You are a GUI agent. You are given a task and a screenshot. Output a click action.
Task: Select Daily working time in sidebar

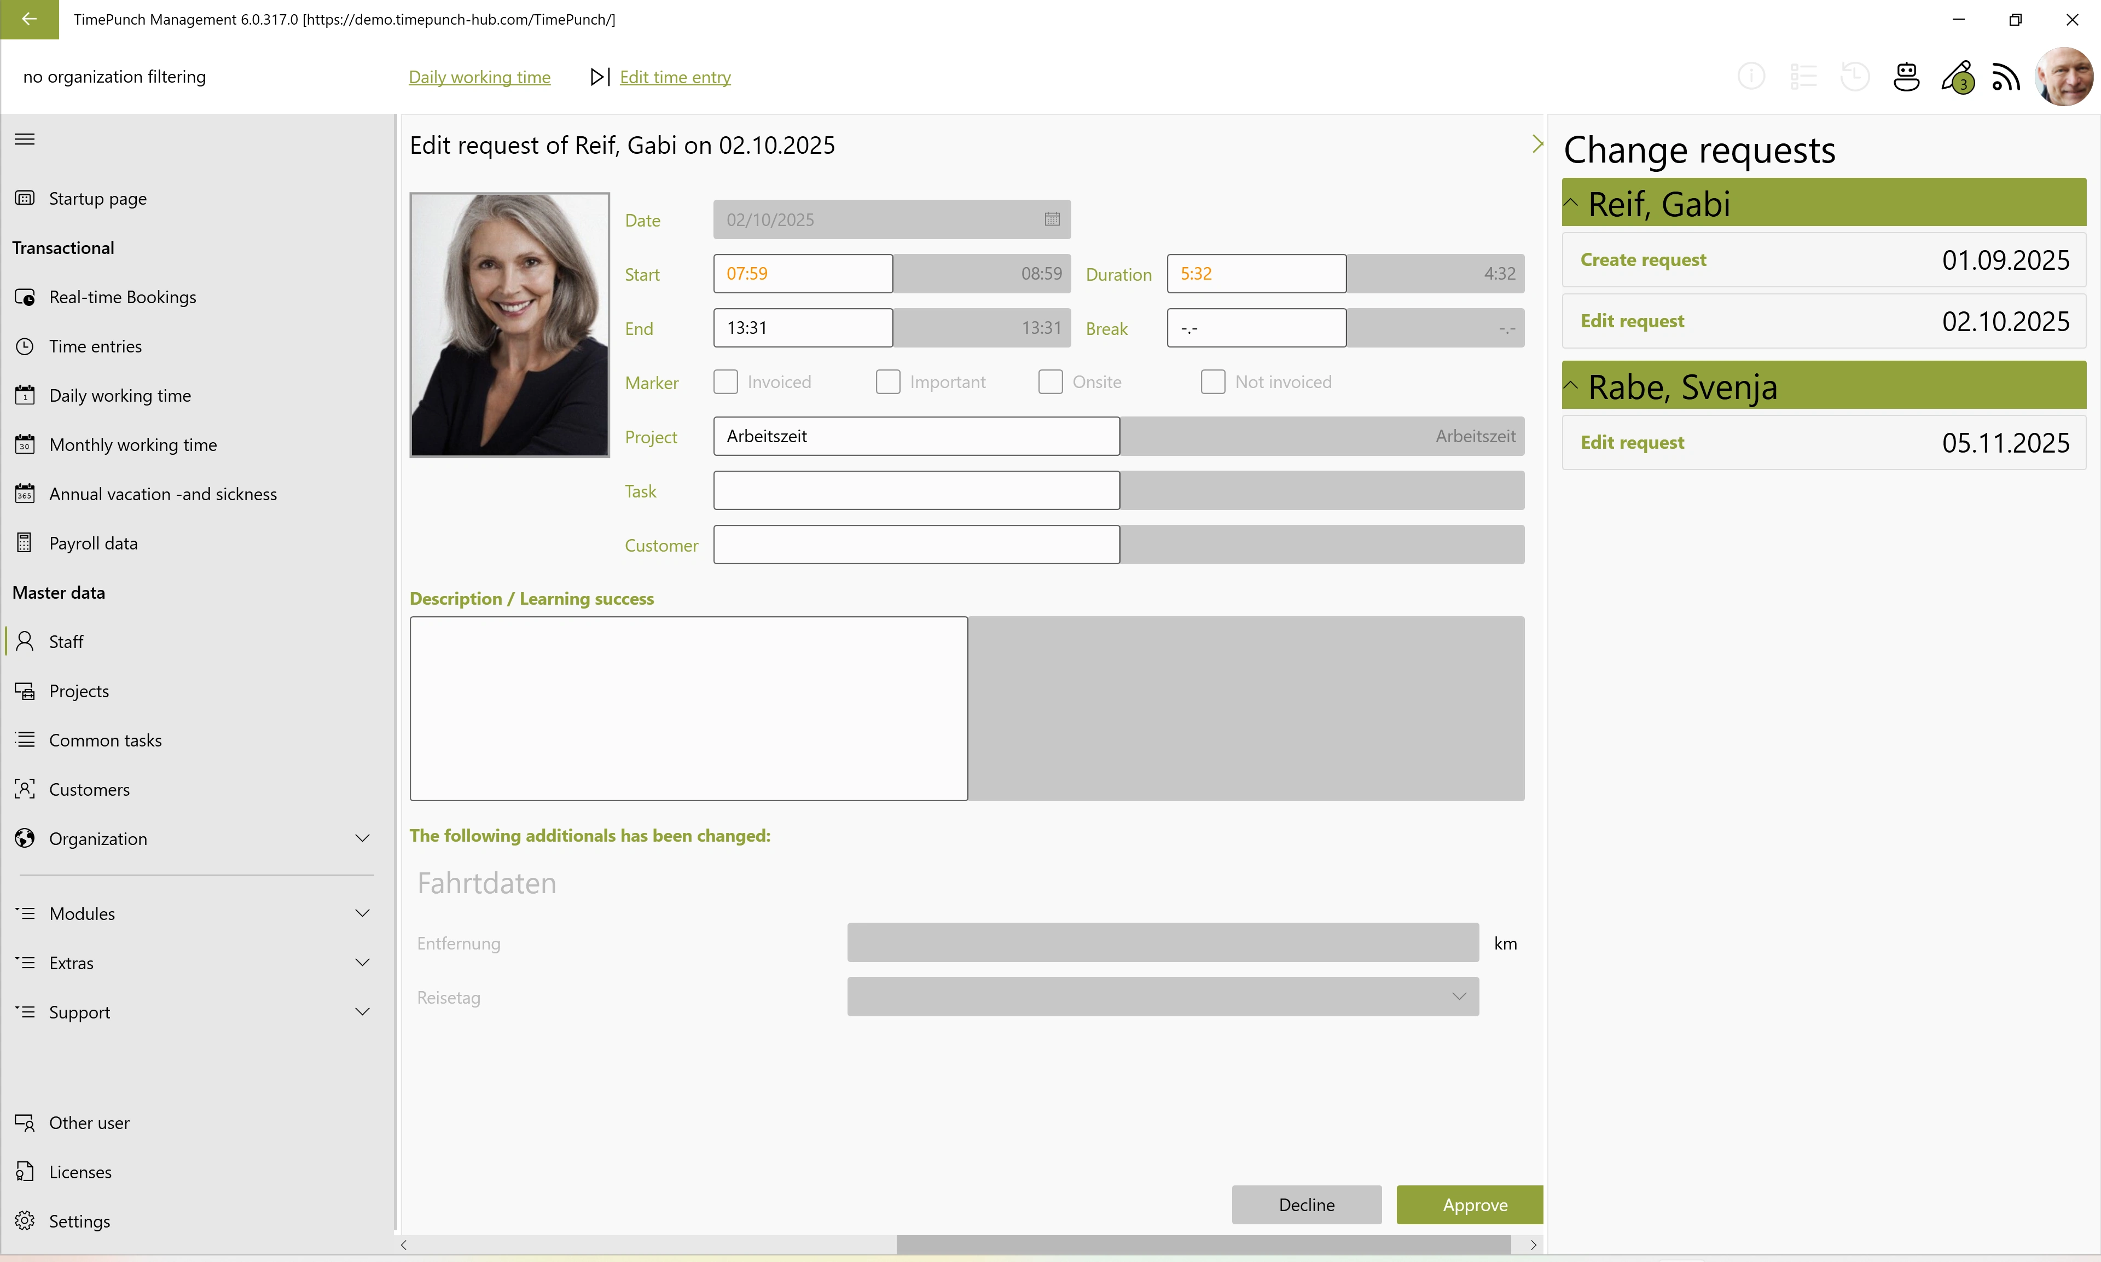(x=120, y=395)
